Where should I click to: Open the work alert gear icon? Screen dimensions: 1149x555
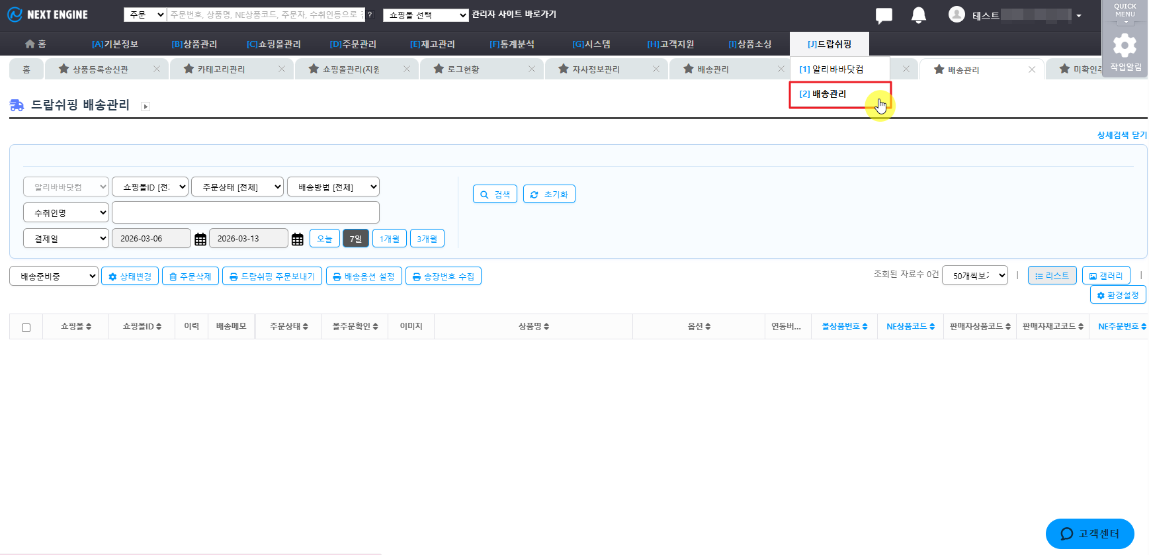(1125, 46)
